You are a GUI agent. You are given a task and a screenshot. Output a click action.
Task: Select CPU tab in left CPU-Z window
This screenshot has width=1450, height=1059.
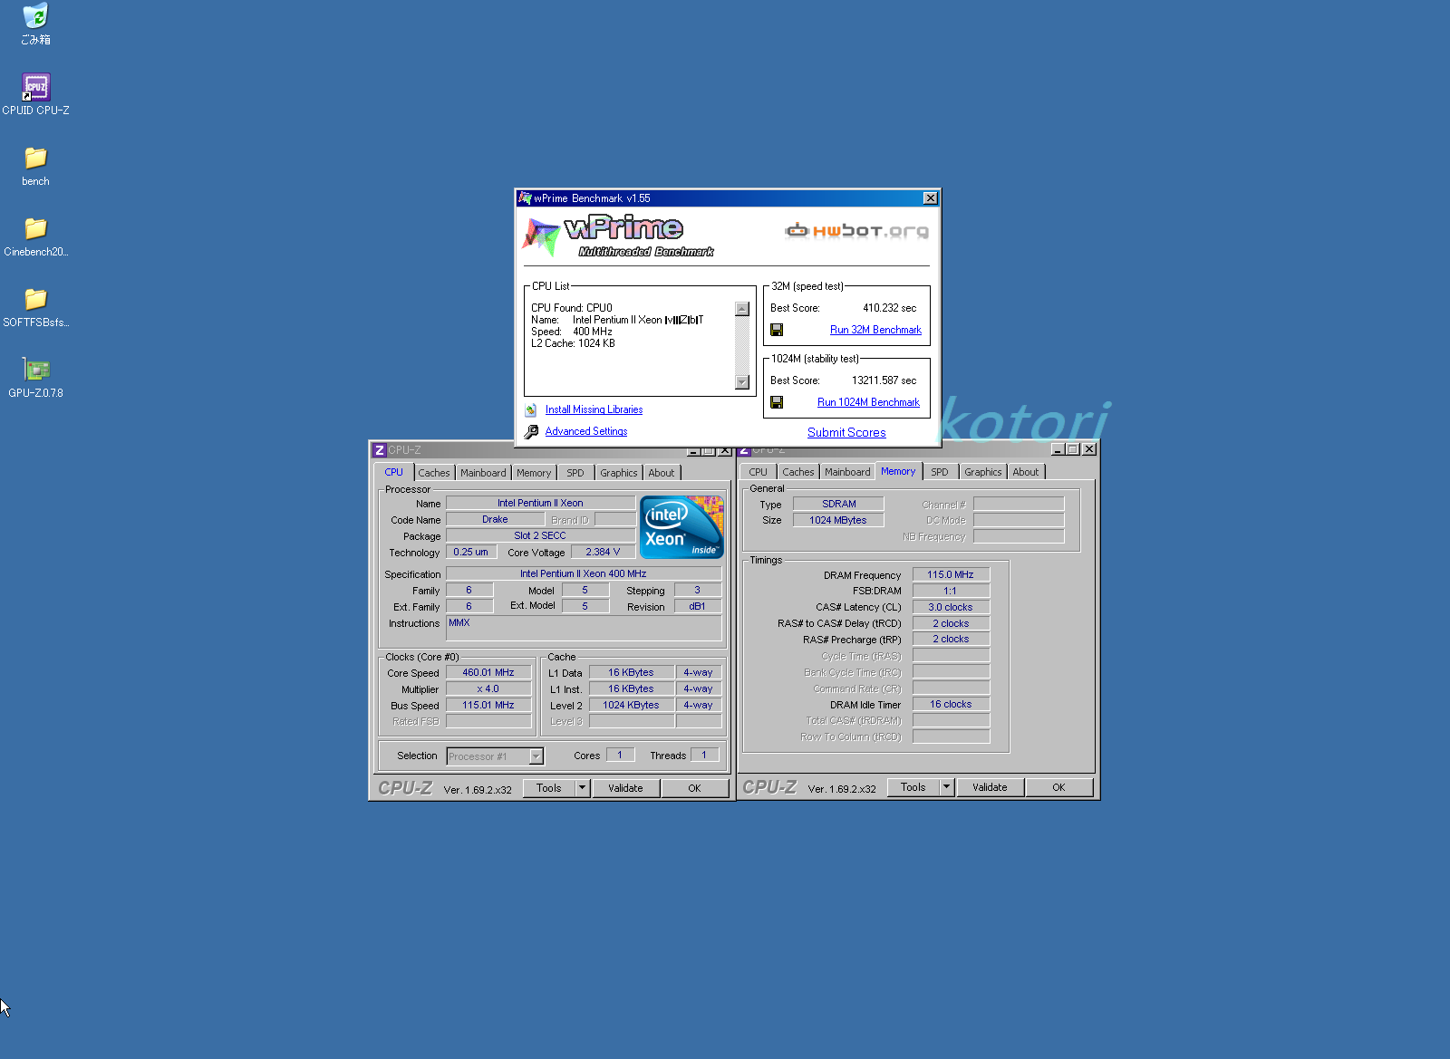pos(393,472)
